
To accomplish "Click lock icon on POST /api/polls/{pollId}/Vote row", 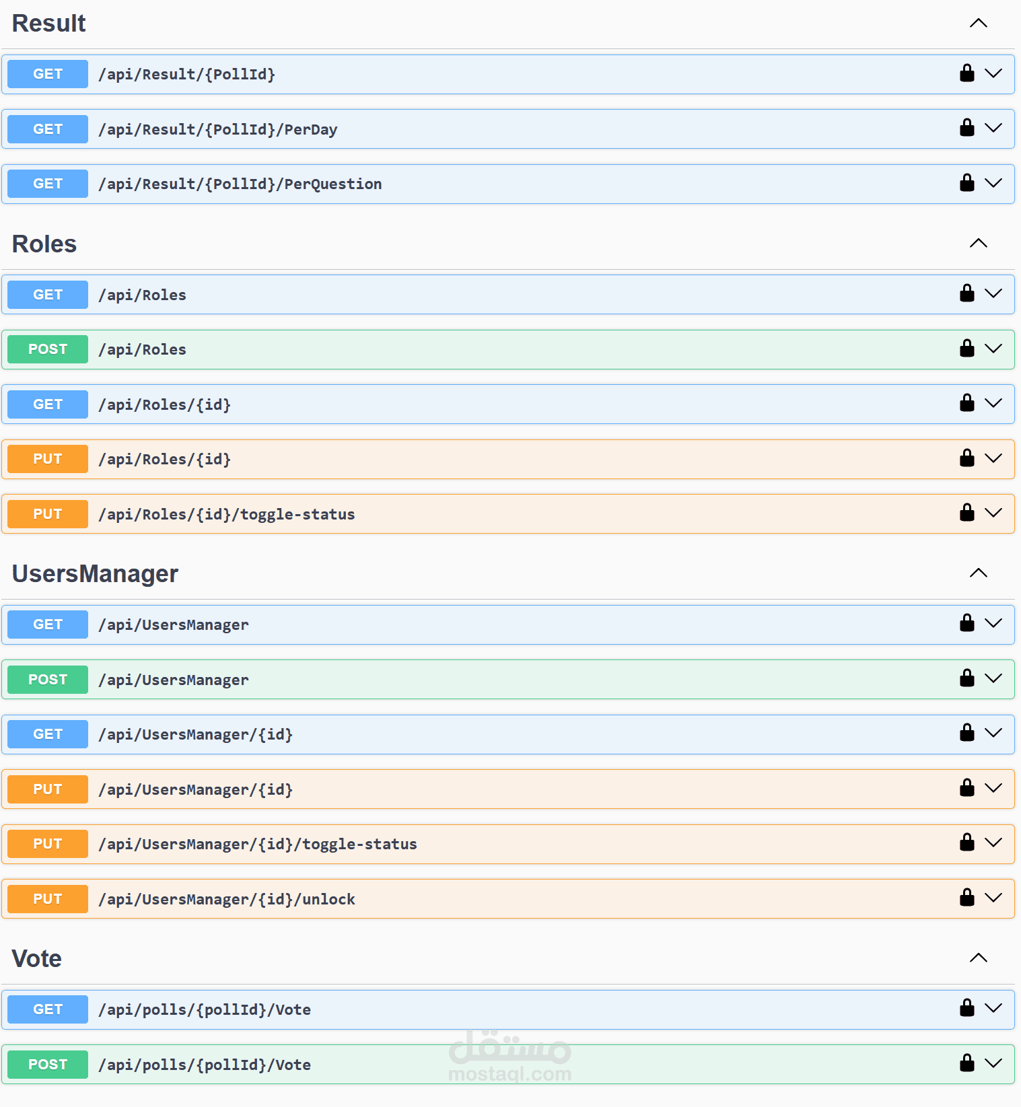I will coord(967,1063).
